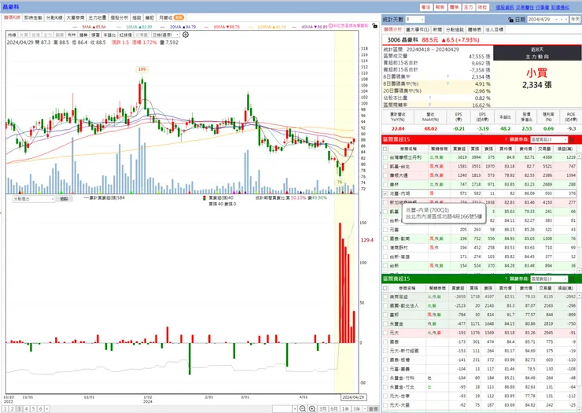582x413 pixels.
Task: Click the 買賣超 column header in 買超 table
Action: point(459,149)
